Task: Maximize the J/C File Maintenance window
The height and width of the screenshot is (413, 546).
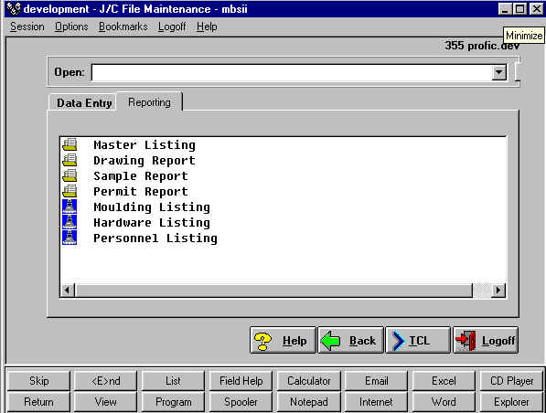Action: click(519, 9)
